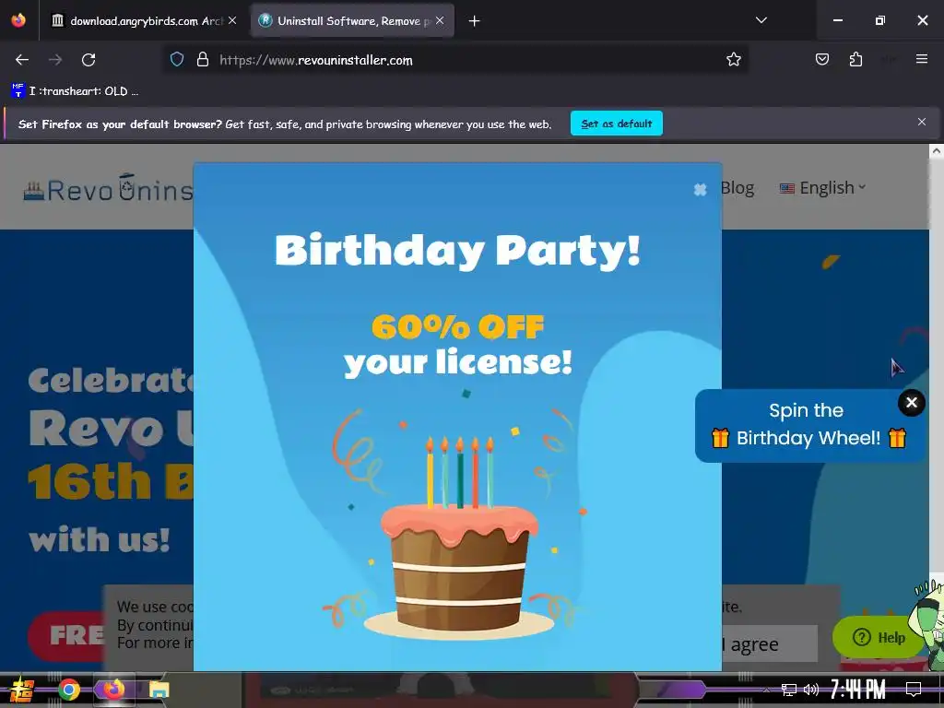Open the notification center
This screenshot has height=708, width=944.
pyautogui.click(x=914, y=690)
